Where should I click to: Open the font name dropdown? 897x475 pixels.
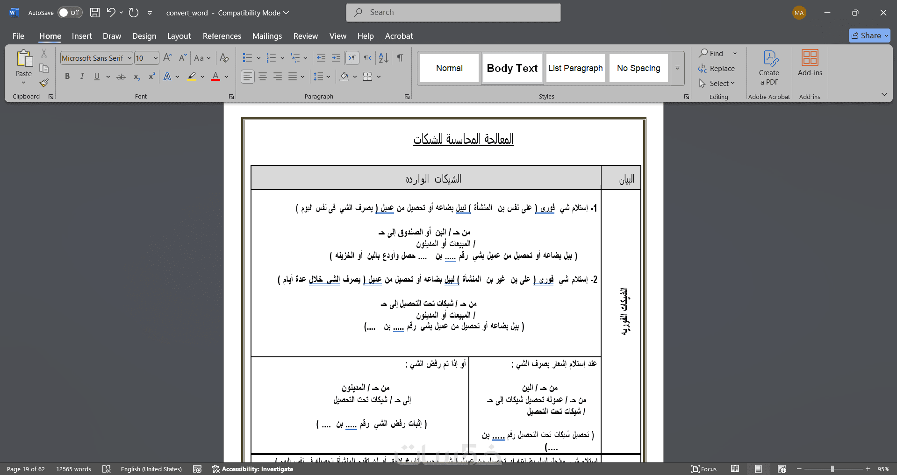tap(129, 58)
